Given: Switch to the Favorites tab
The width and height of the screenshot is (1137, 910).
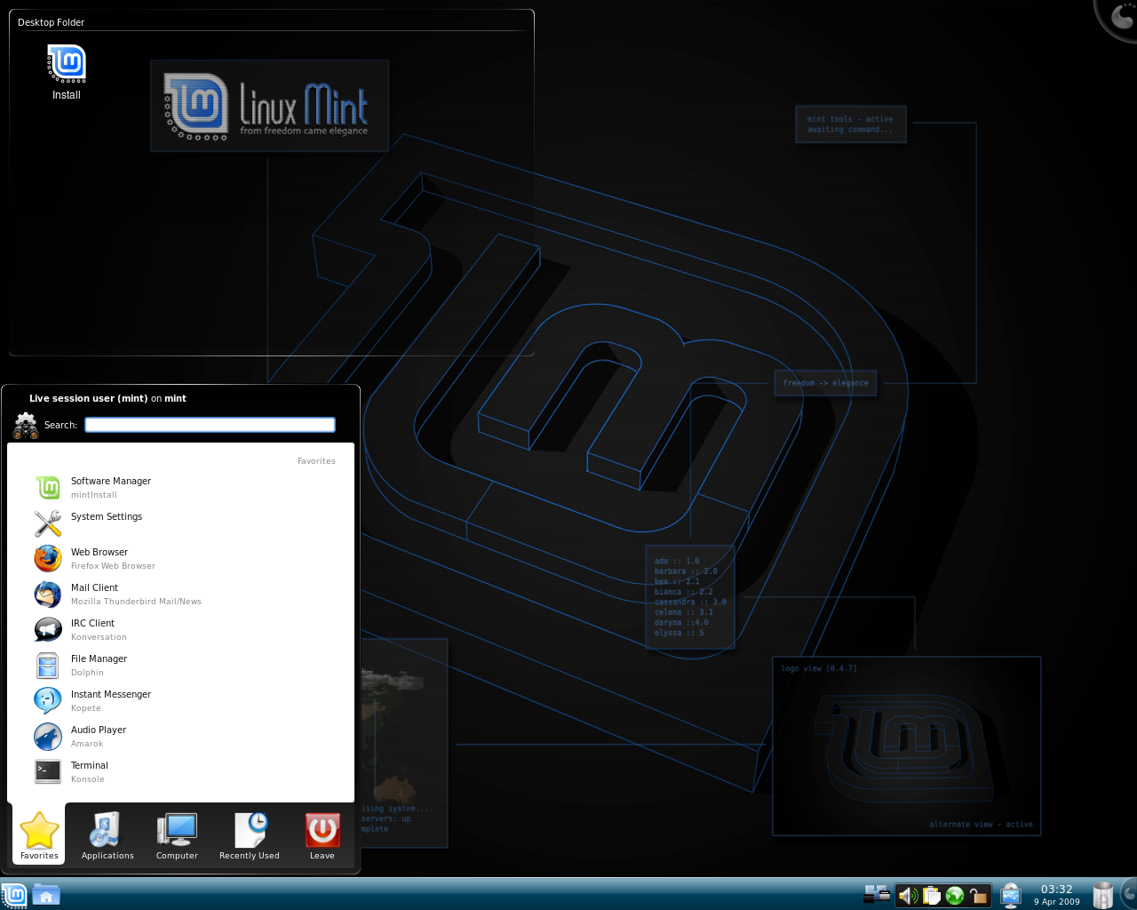Looking at the screenshot, I should coord(39,836).
